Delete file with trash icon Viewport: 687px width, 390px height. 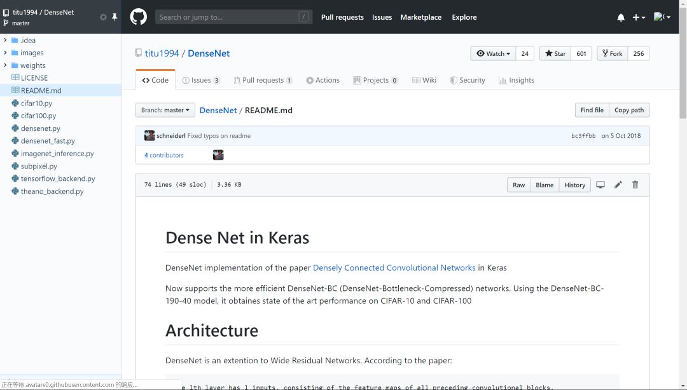point(635,185)
